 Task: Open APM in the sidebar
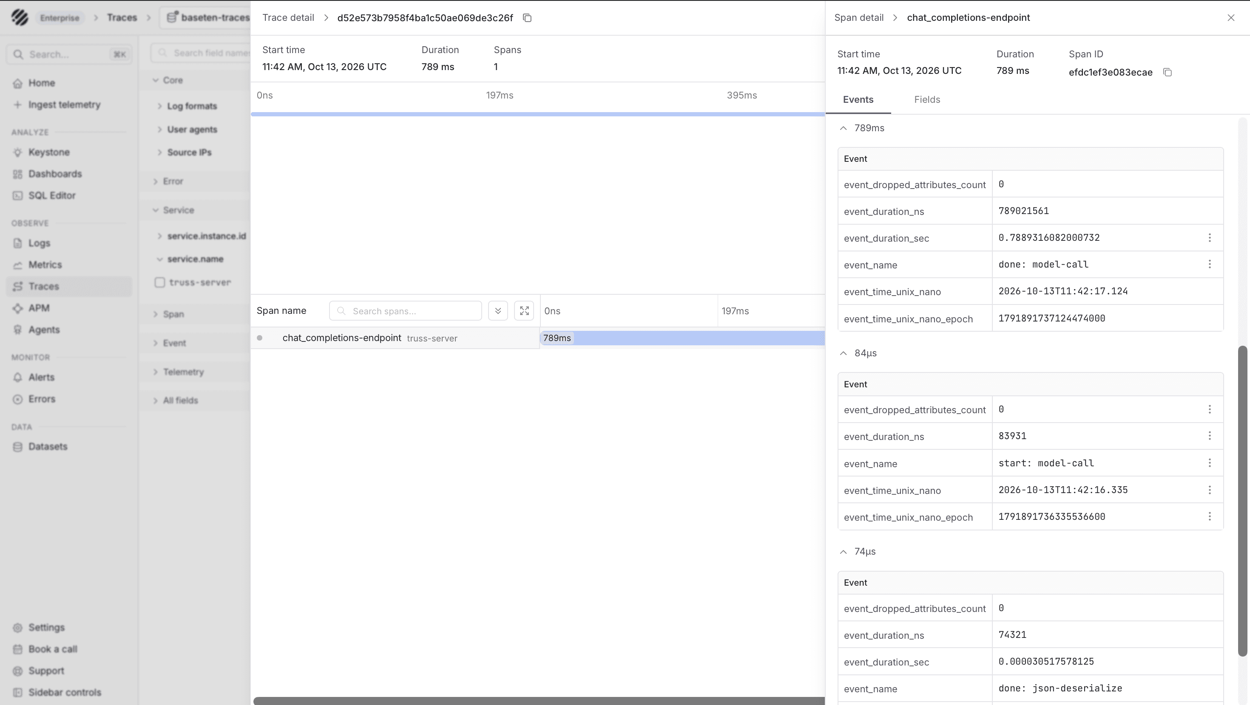(x=68, y=308)
